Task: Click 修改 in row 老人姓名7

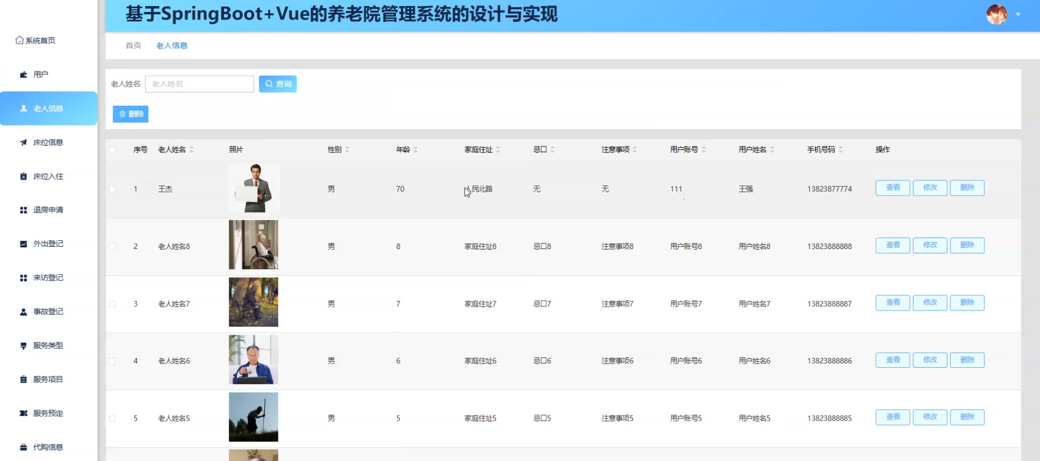Action: tap(930, 302)
